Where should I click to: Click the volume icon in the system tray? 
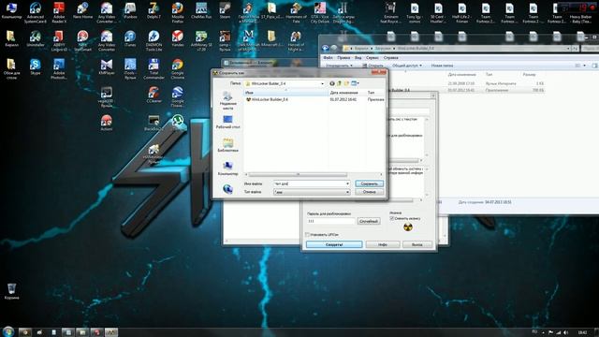click(x=565, y=332)
